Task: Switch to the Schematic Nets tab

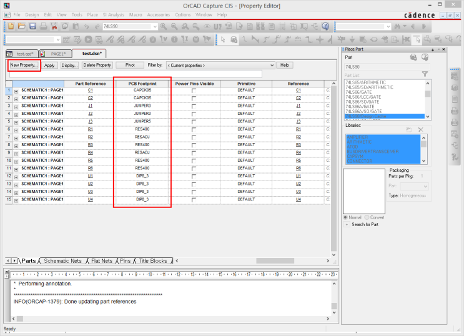Action: [62, 261]
